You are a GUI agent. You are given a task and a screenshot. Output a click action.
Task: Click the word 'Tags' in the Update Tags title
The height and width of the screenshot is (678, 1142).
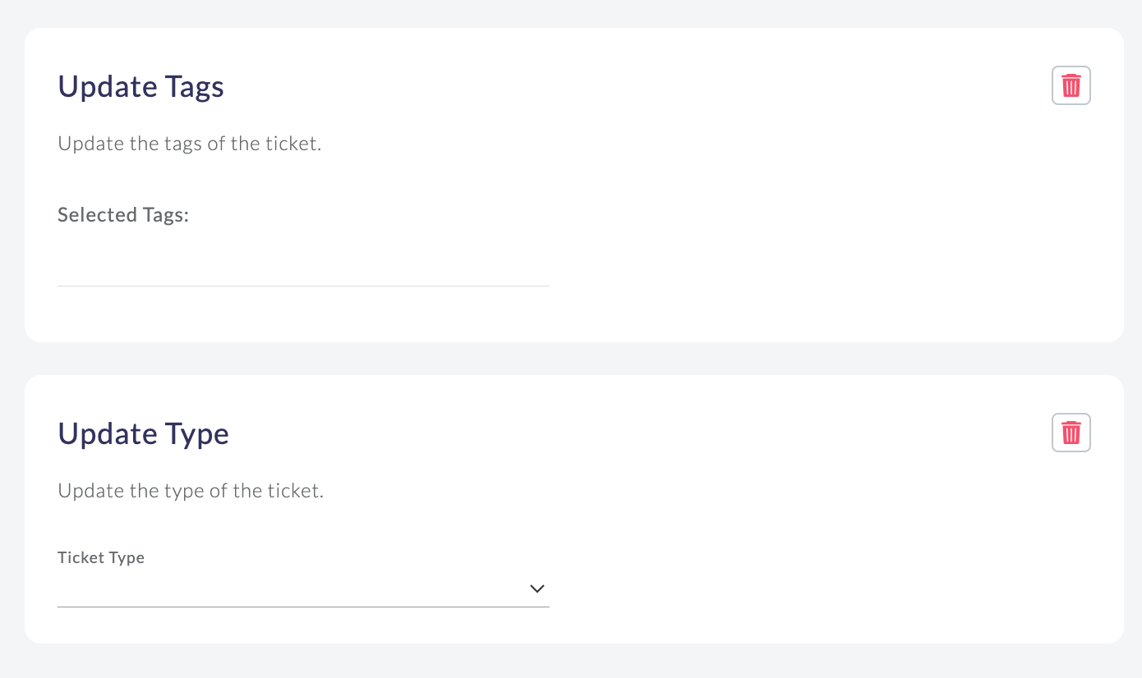click(x=194, y=88)
